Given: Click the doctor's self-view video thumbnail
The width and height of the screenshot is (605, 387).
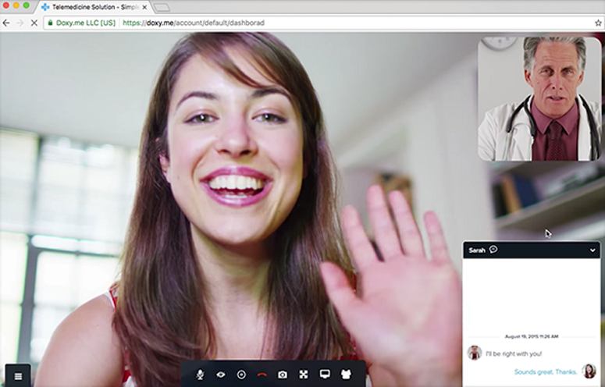Looking at the screenshot, I should click(539, 98).
